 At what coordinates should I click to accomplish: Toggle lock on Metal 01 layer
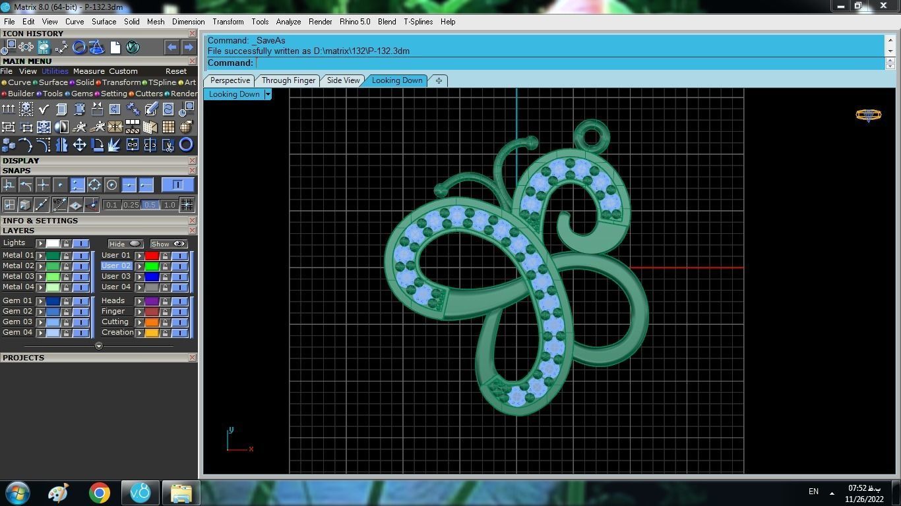click(66, 256)
